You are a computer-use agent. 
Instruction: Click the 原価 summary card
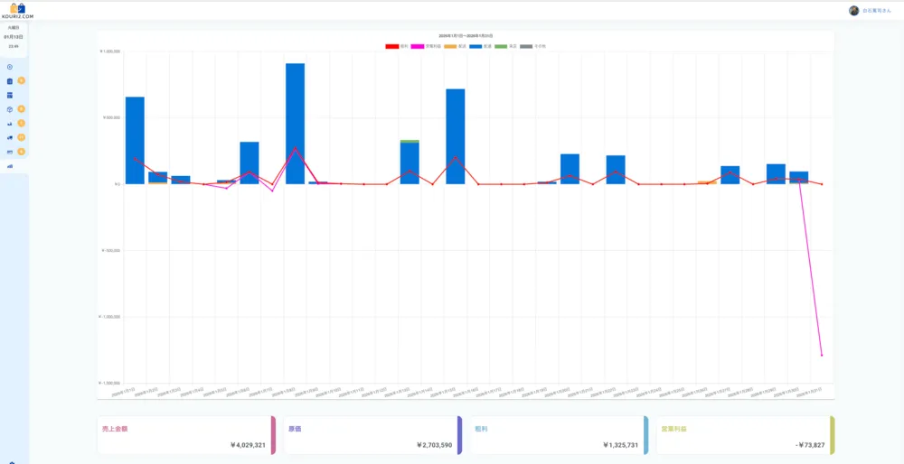click(x=372, y=435)
